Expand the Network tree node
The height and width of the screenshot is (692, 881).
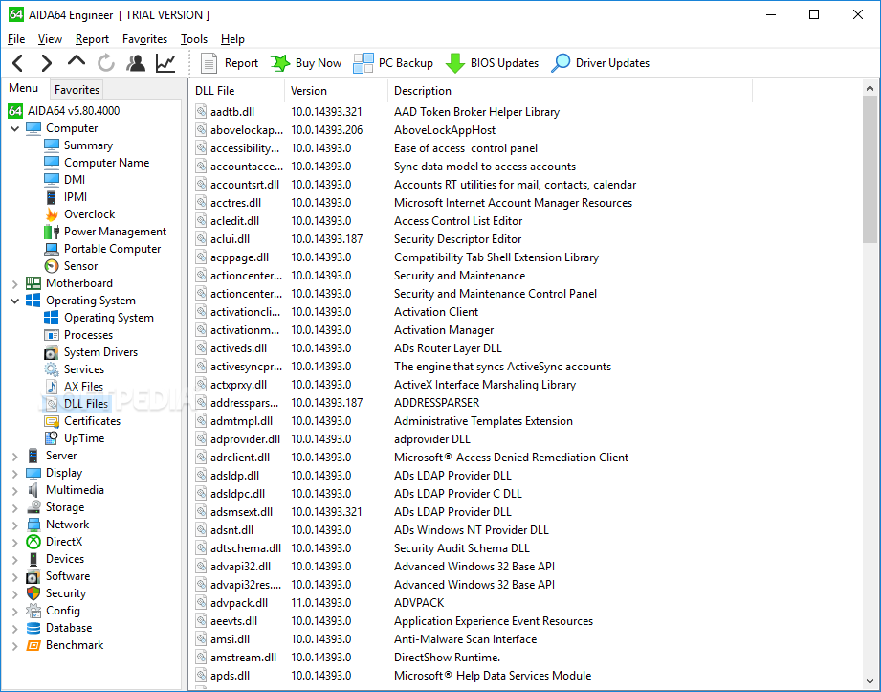click(x=14, y=525)
